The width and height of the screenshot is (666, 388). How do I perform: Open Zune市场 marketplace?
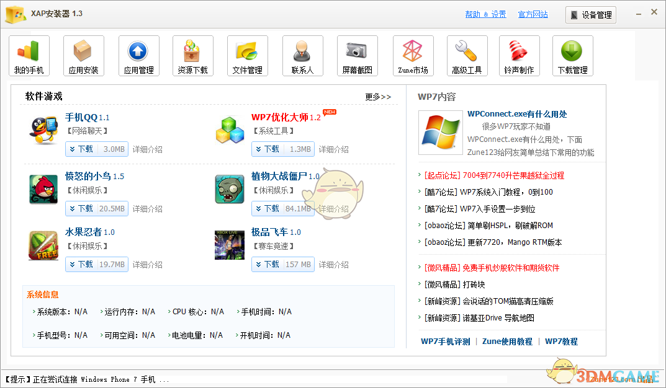[x=413, y=56]
